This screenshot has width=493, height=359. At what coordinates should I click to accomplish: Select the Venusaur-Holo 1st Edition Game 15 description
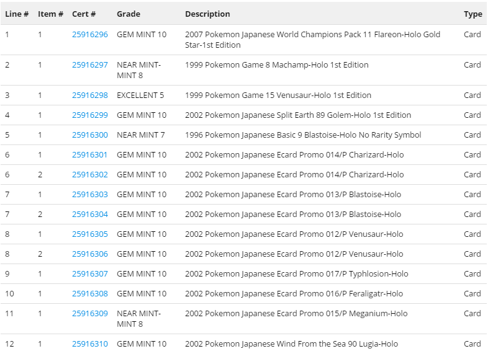[278, 95]
